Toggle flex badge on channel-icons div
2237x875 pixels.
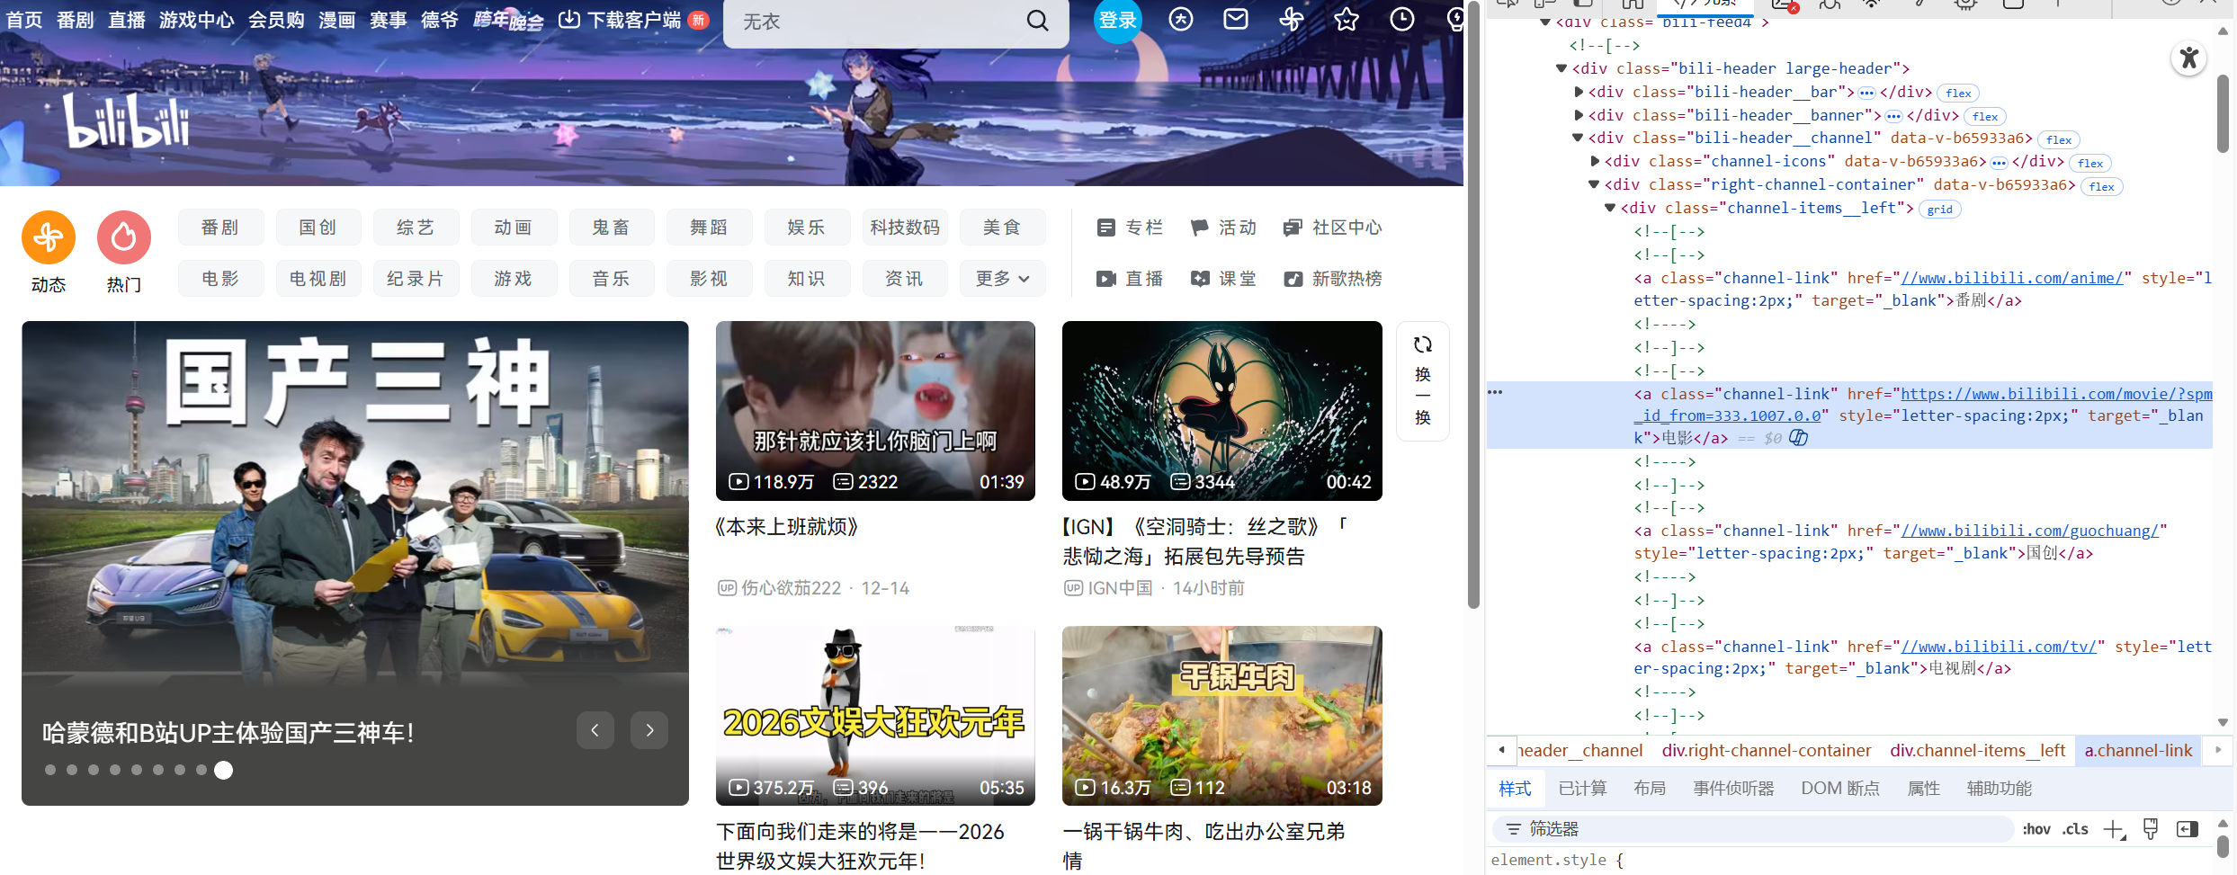click(x=2090, y=163)
